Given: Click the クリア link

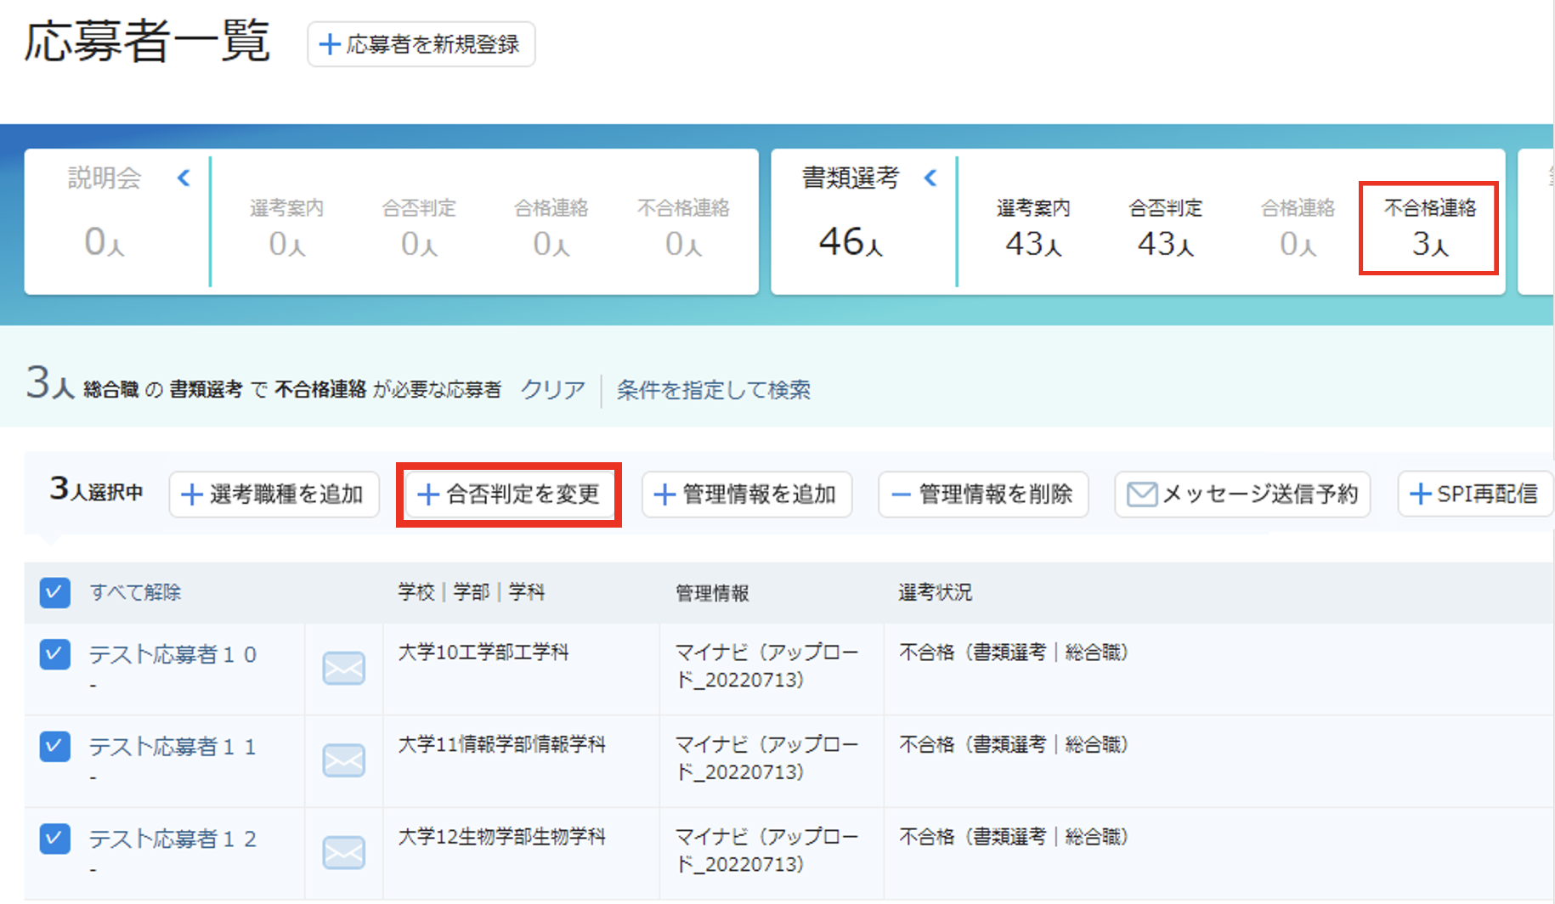Looking at the screenshot, I should [x=552, y=390].
